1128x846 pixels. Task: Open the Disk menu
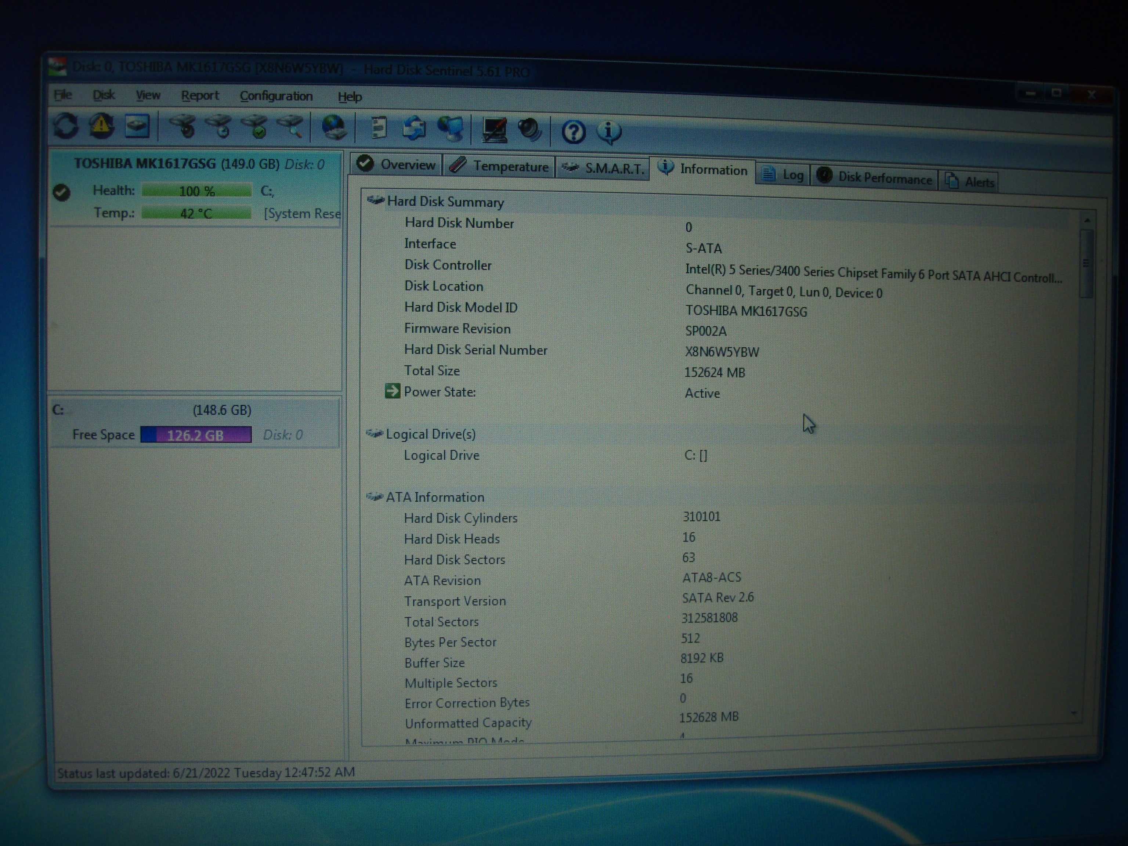coord(104,95)
